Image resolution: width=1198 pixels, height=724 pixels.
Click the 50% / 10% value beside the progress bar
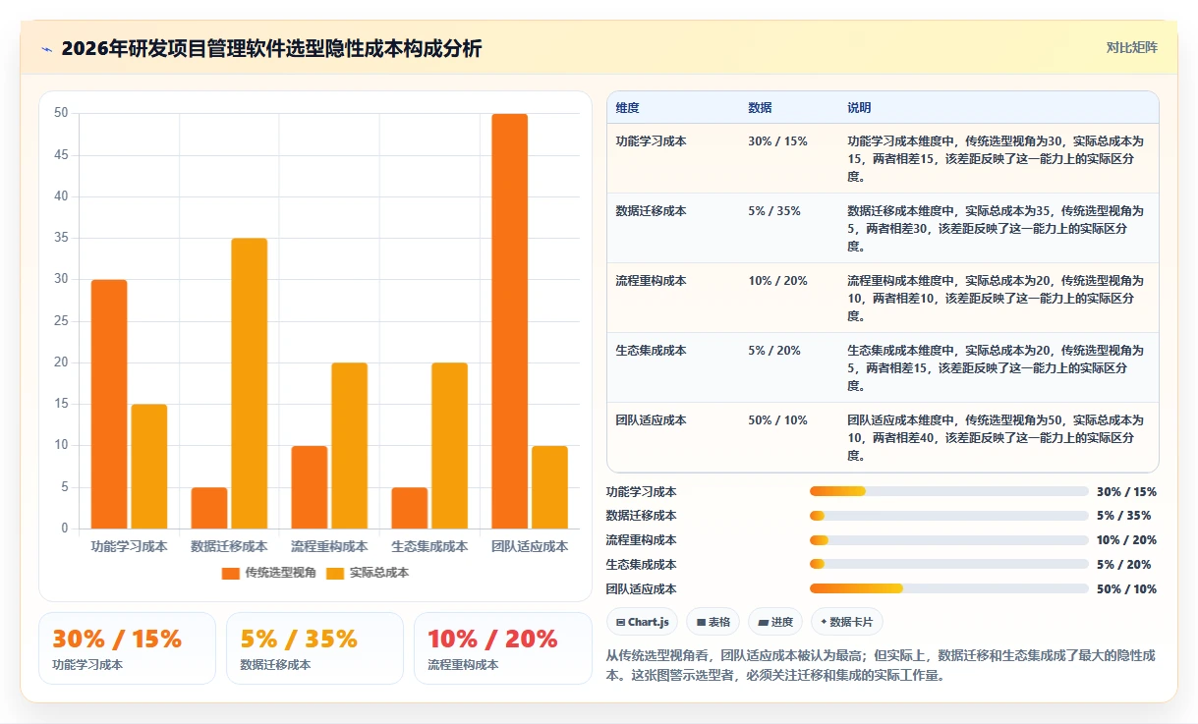pos(1126,589)
